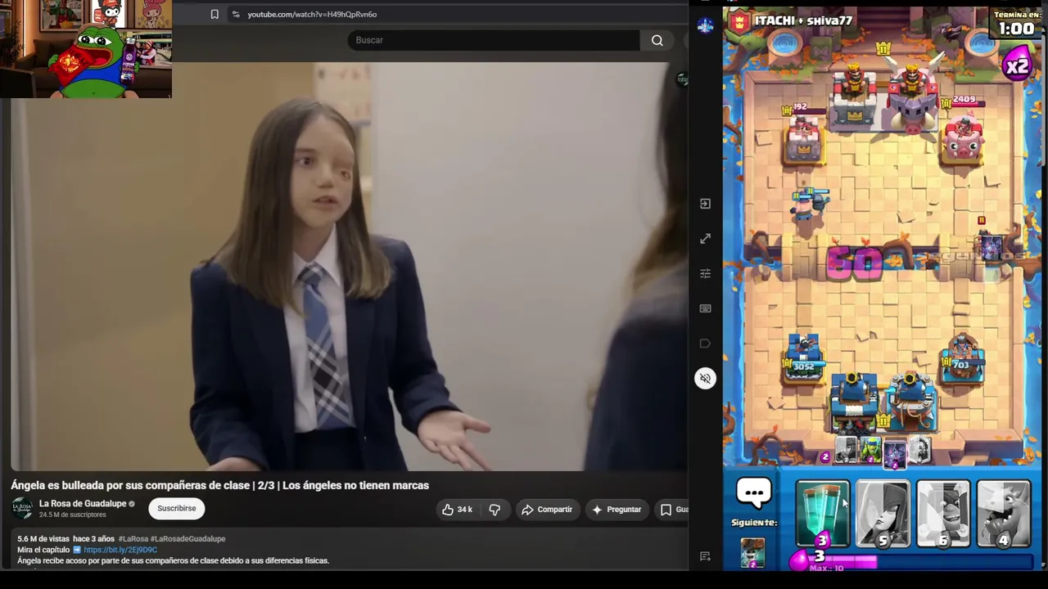Click the Compartir share button
This screenshot has width=1048, height=589.
547,509
